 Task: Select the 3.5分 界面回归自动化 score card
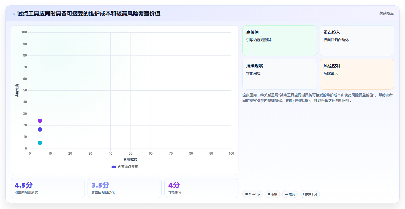point(124,188)
